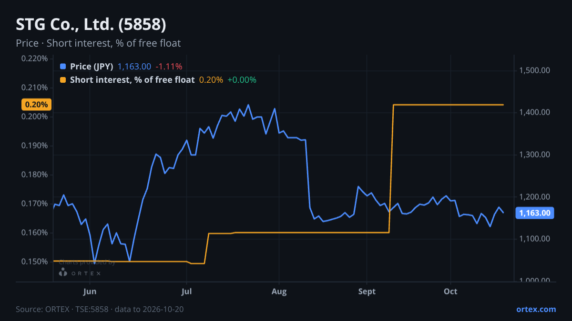Click the STG Co., Ltd. (5858) title

pyautogui.click(x=91, y=24)
